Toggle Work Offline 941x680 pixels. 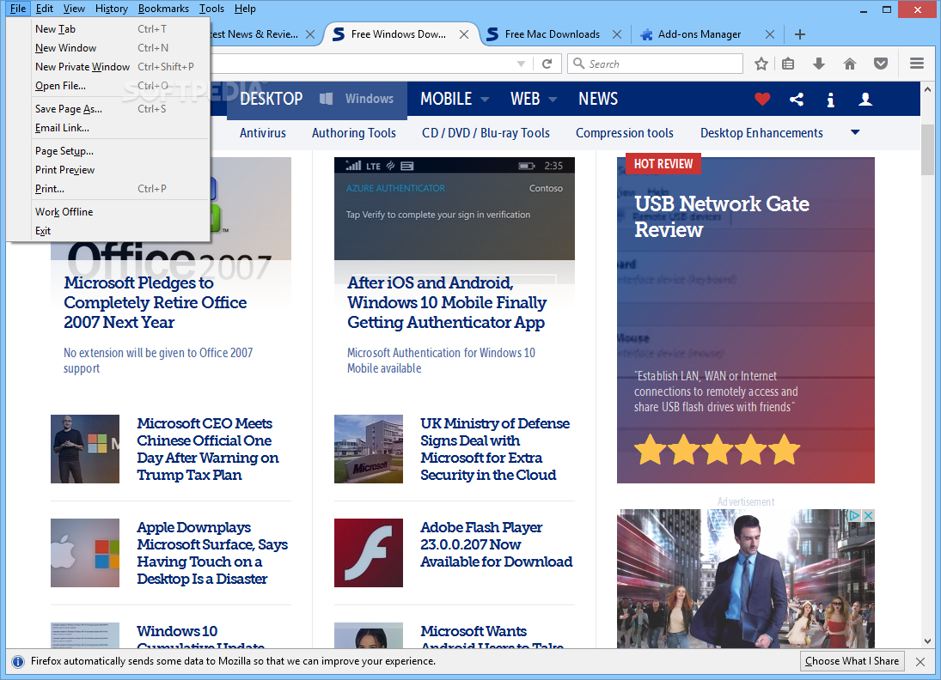(x=108, y=212)
